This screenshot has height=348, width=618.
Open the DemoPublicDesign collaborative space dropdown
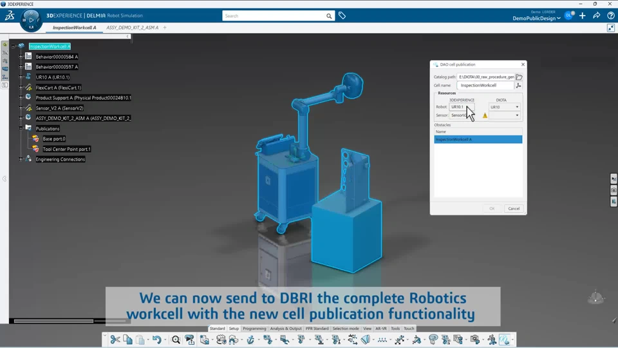(x=536, y=19)
